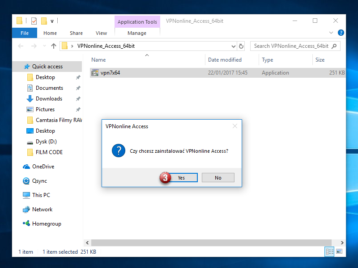Viewport: 358px width, 268px height.
Task: Open Camtasia Filmy RAW folder
Action: coord(59,120)
